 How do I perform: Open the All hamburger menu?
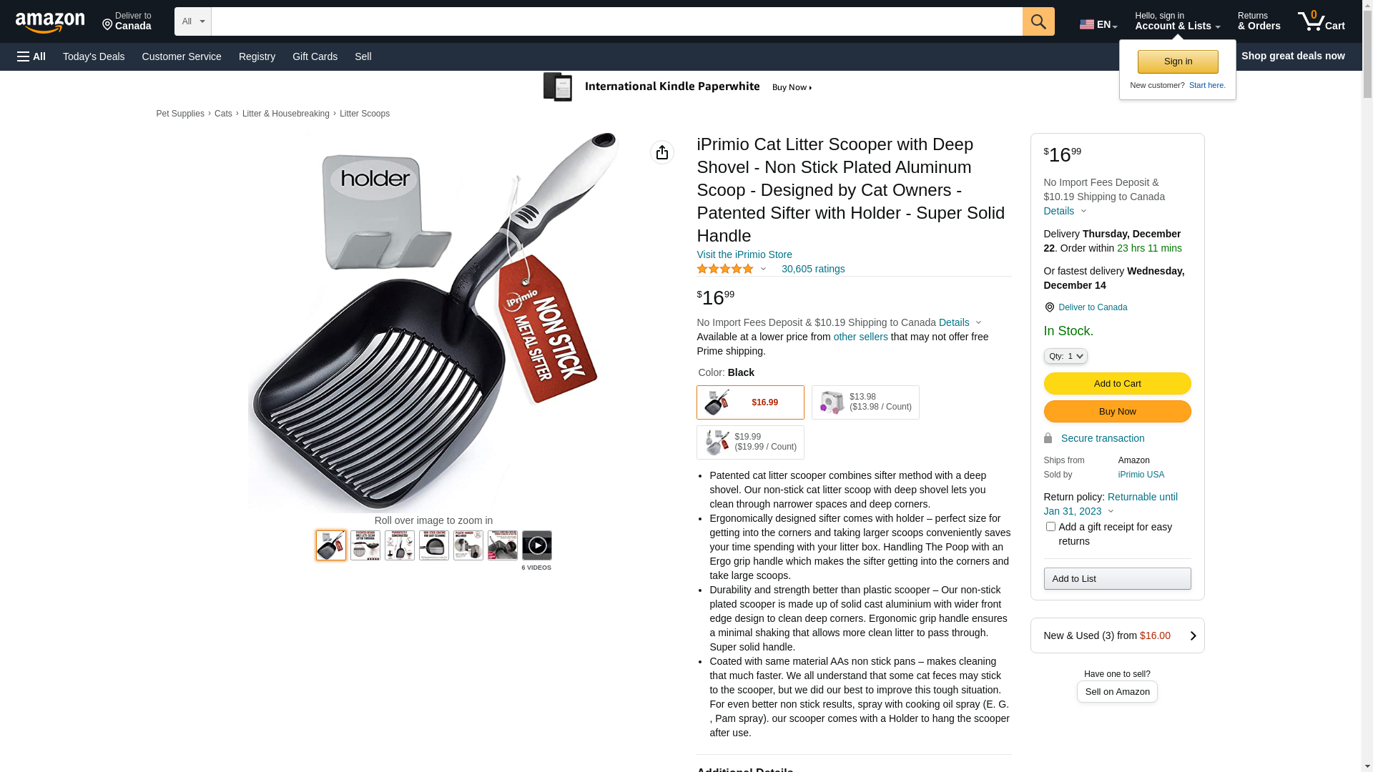coord(31,56)
